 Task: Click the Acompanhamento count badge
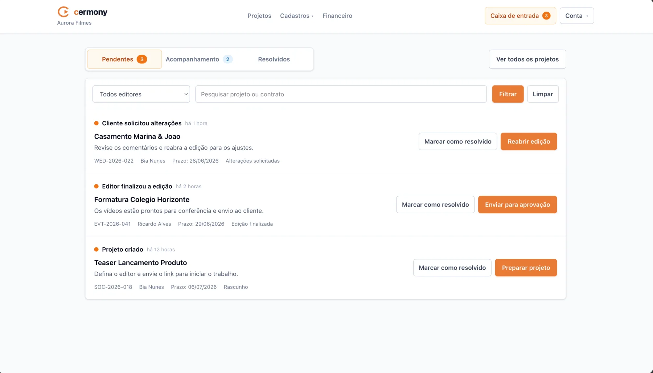(228, 59)
